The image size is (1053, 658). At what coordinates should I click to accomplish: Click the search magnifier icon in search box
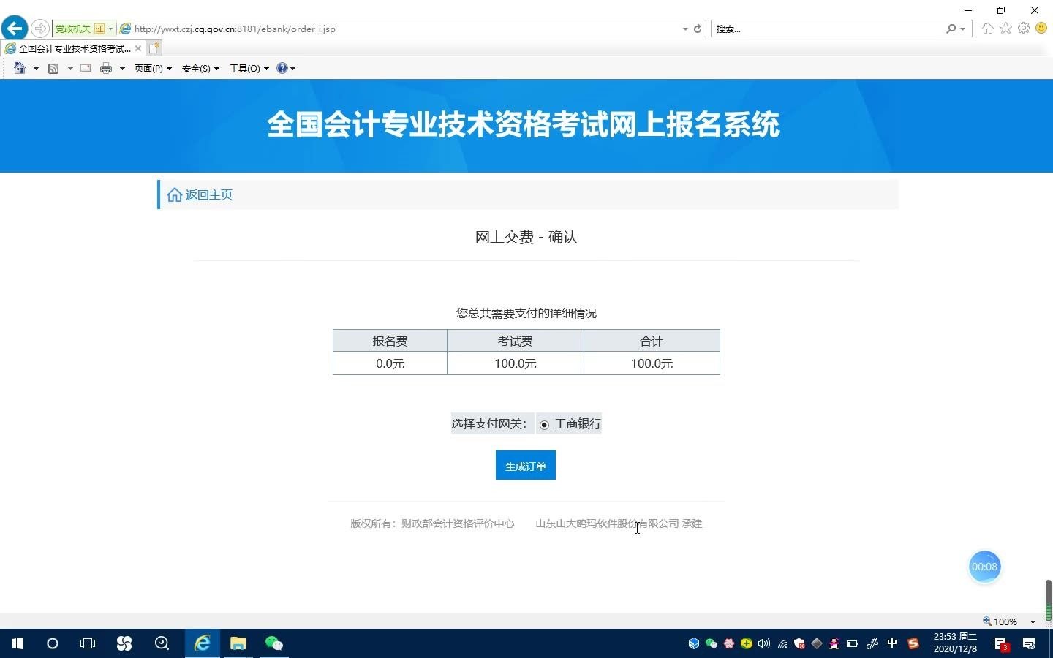951,29
